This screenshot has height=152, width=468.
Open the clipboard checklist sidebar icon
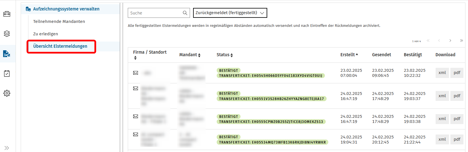pos(7,73)
